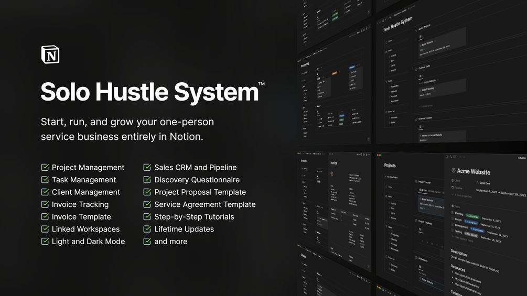
Task: Open Prospecting in the Projects window sidebar
Action: pyautogui.click(x=394, y=235)
